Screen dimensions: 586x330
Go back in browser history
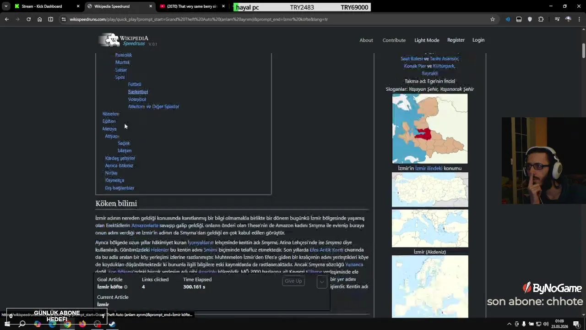coord(6,19)
